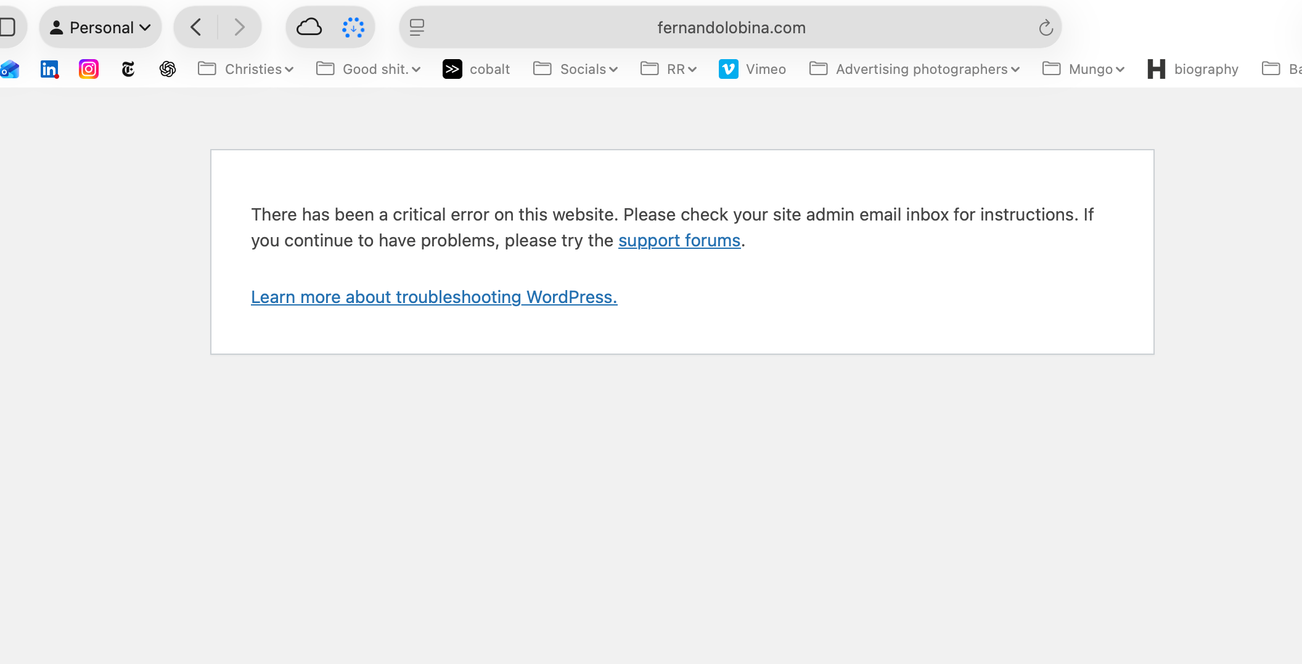Click the fernandolobina.com address field
The image size is (1302, 664).
(x=731, y=28)
